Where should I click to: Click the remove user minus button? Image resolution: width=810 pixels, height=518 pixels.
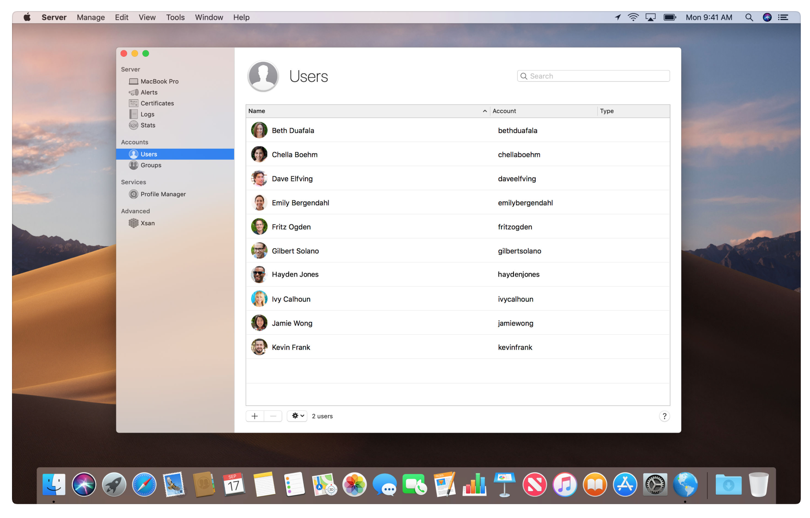[273, 416]
